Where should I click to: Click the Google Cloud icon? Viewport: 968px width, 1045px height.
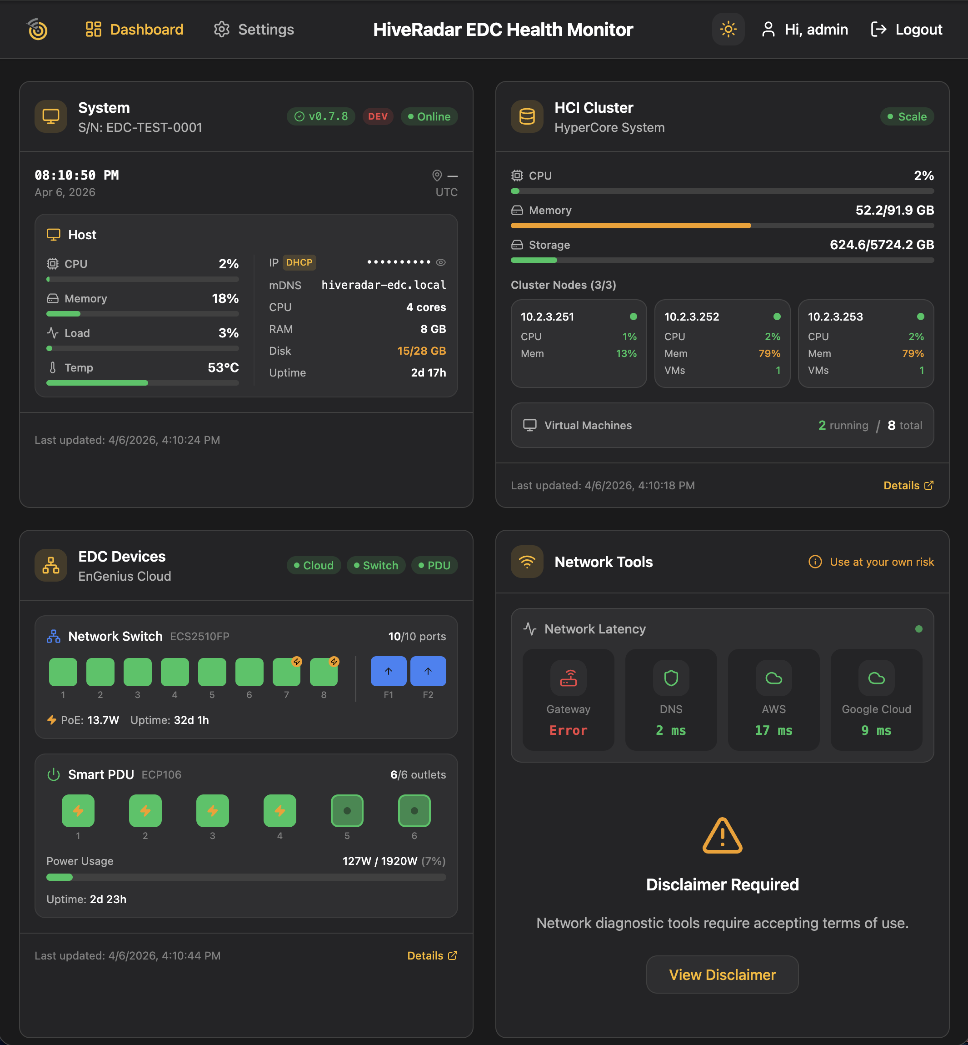[876, 678]
